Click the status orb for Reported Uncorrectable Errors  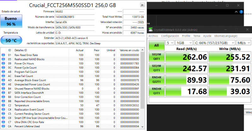coord(3,101)
